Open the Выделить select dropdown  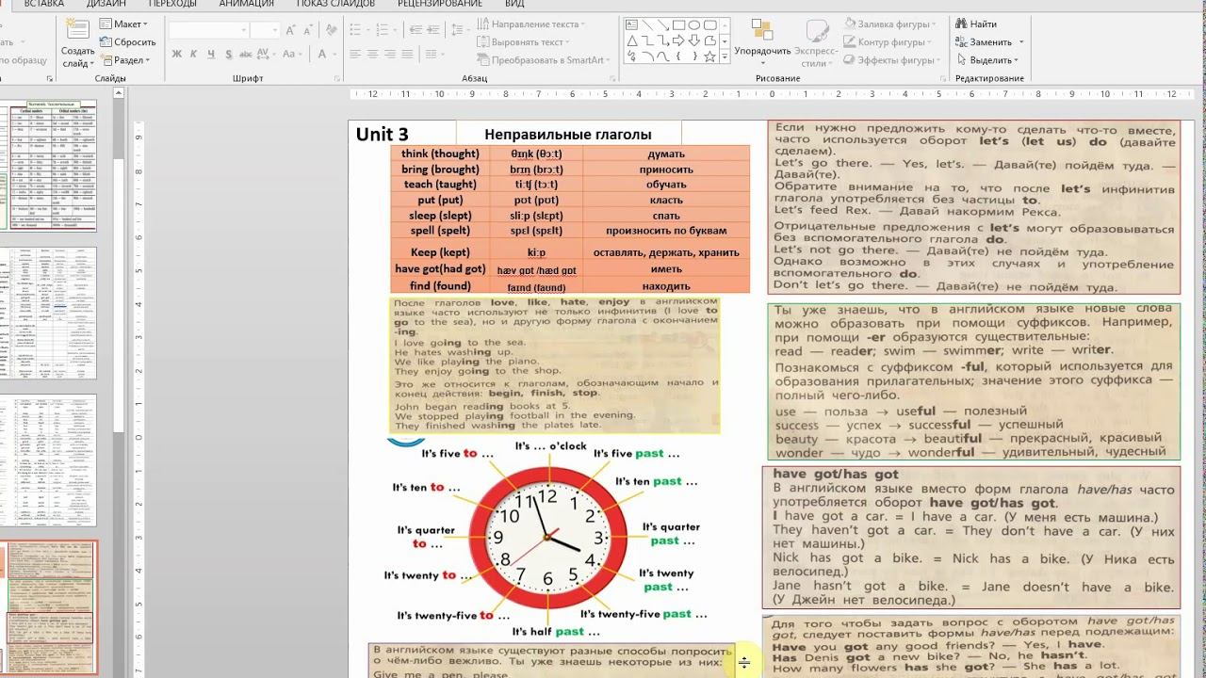click(x=988, y=60)
